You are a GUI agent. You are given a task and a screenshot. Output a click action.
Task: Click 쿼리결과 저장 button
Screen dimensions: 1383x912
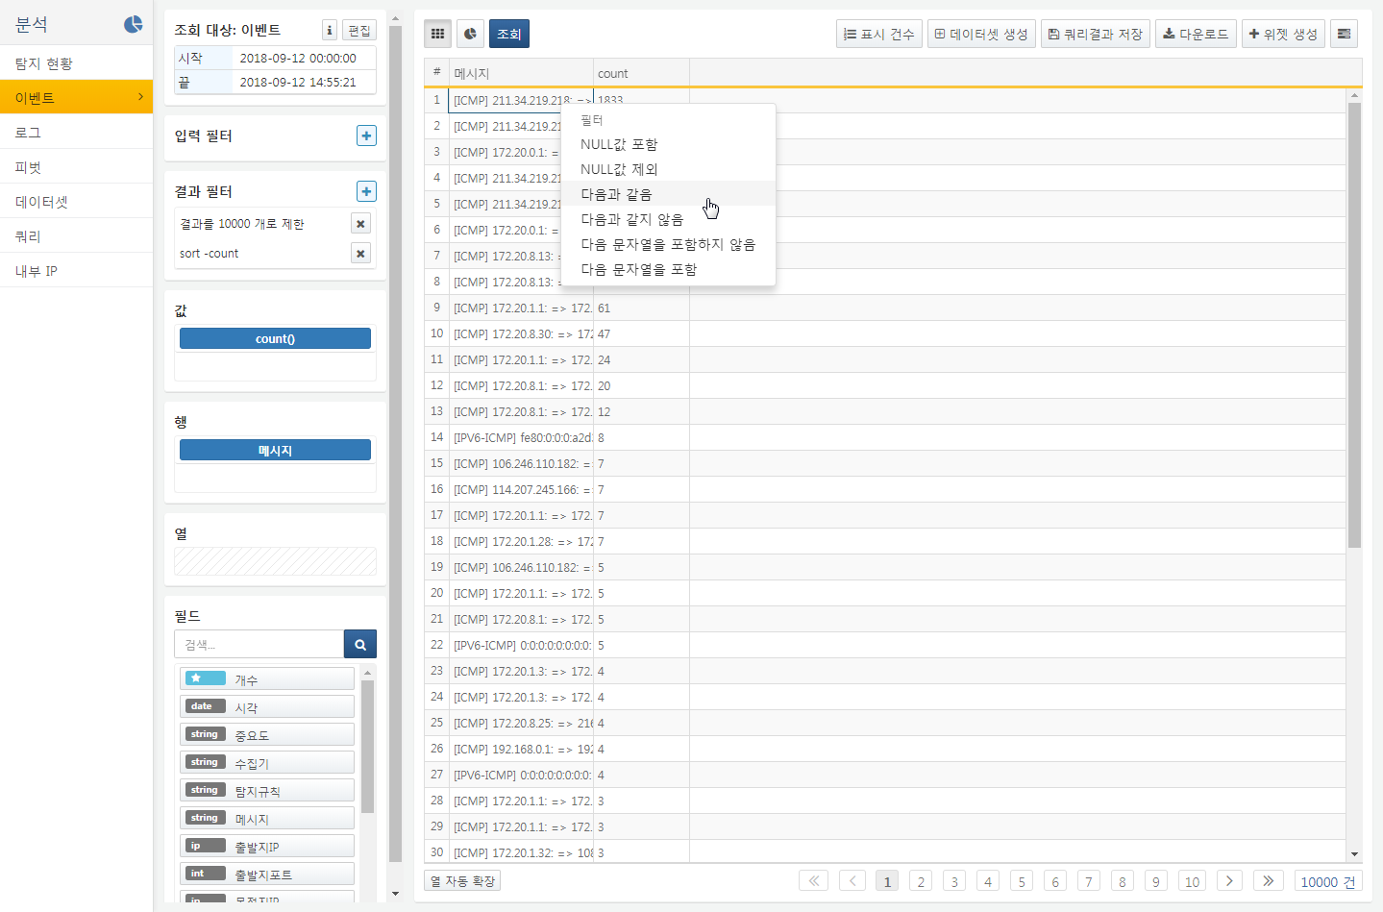[1096, 34]
